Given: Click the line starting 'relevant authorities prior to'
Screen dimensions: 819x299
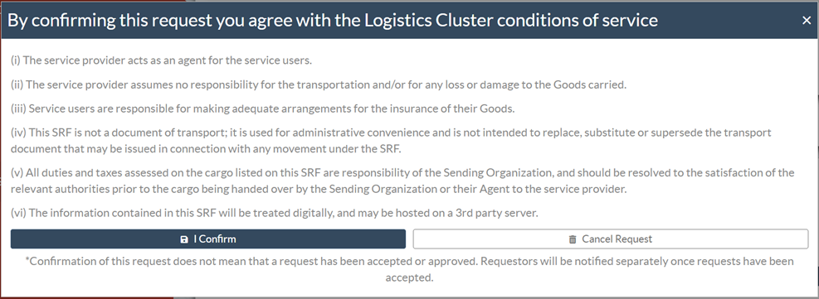Looking at the screenshot, I should tap(318, 190).
